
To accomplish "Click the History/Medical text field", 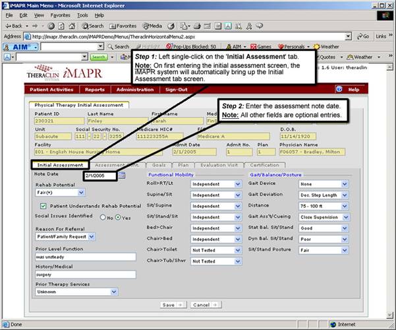I will pyautogui.click(x=86, y=275).
